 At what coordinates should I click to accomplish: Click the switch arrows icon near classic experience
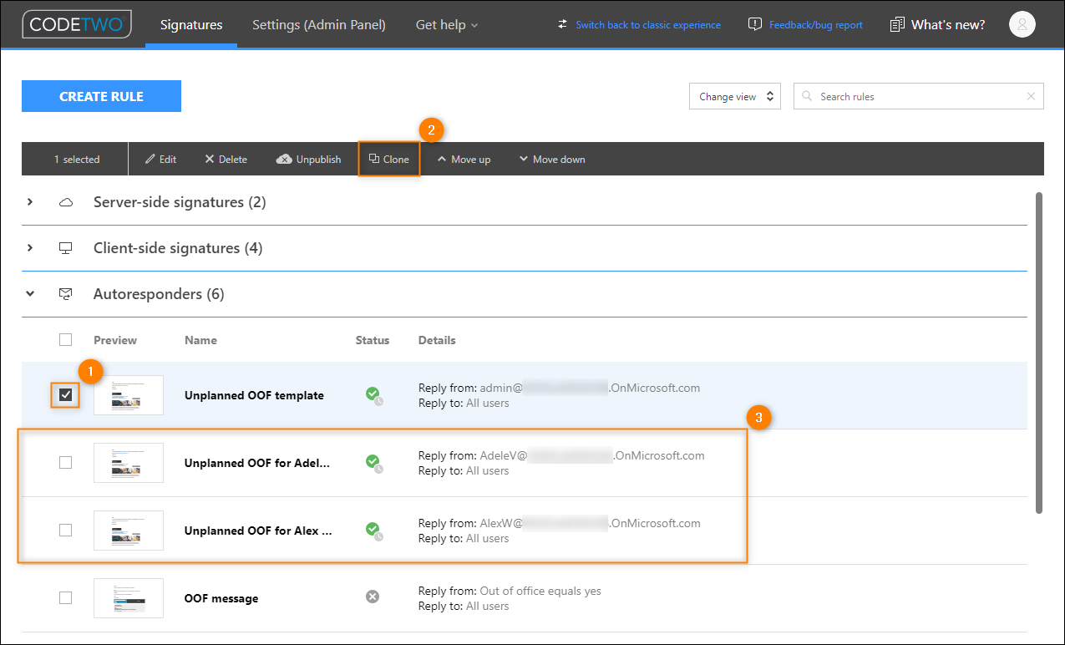point(563,24)
